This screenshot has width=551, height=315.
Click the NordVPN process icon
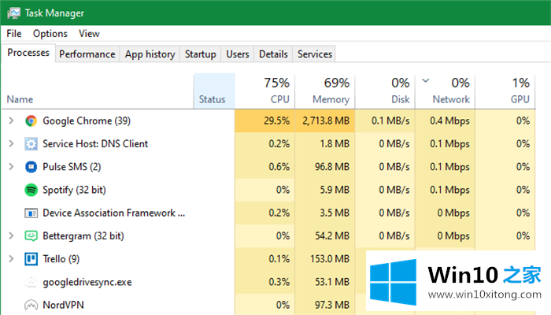31,305
